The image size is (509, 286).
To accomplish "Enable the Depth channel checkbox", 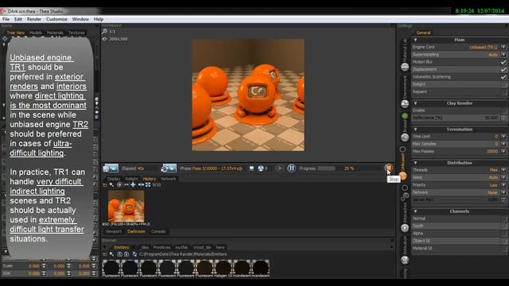I will (x=503, y=226).
